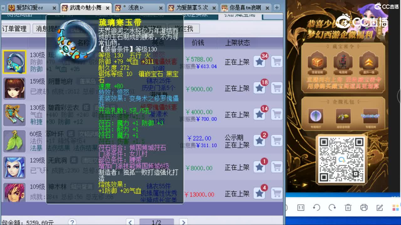Favorite the ¥5788.00 belt listing star
Screen dimensions: 401x225
coord(259,62)
